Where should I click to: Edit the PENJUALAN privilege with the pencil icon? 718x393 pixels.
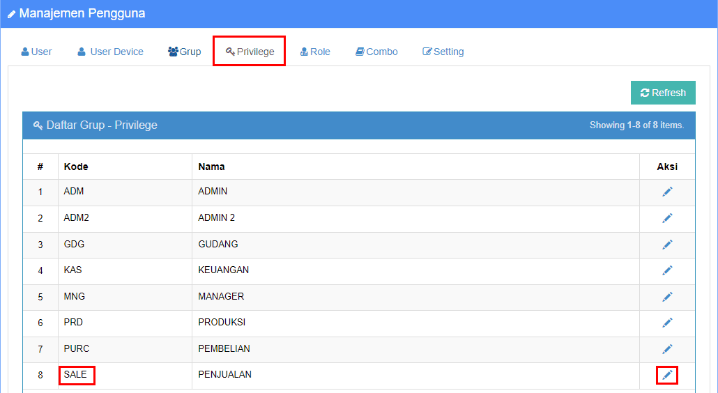coord(667,375)
